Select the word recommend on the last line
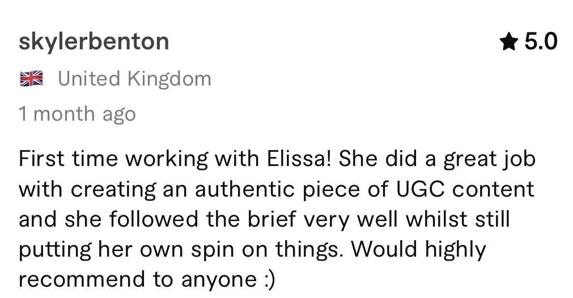573x298 pixels. pyautogui.click(x=82, y=280)
